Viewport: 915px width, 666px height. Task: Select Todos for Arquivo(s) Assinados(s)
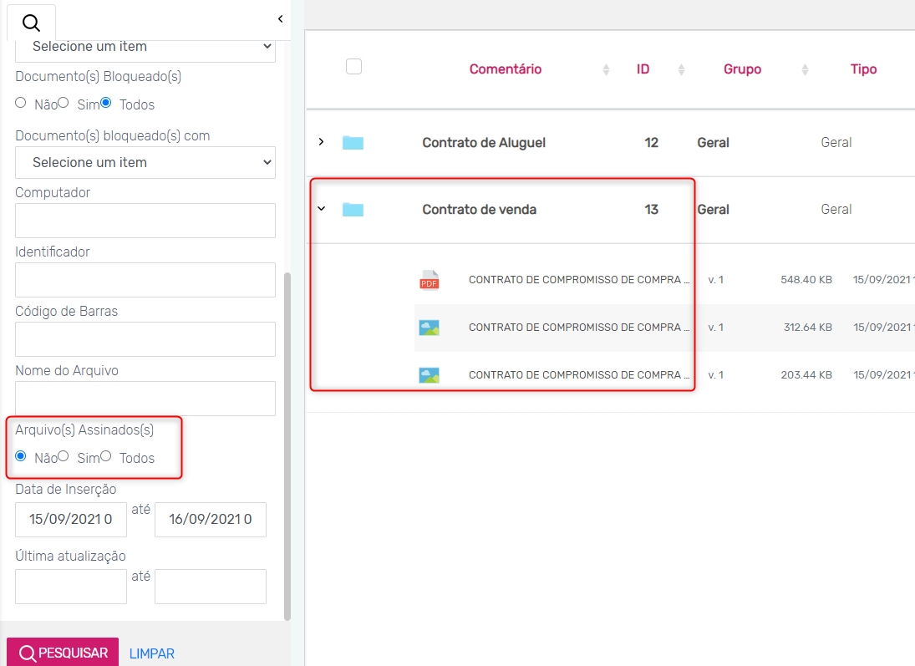pyautogui.click(x=105, y=456)
